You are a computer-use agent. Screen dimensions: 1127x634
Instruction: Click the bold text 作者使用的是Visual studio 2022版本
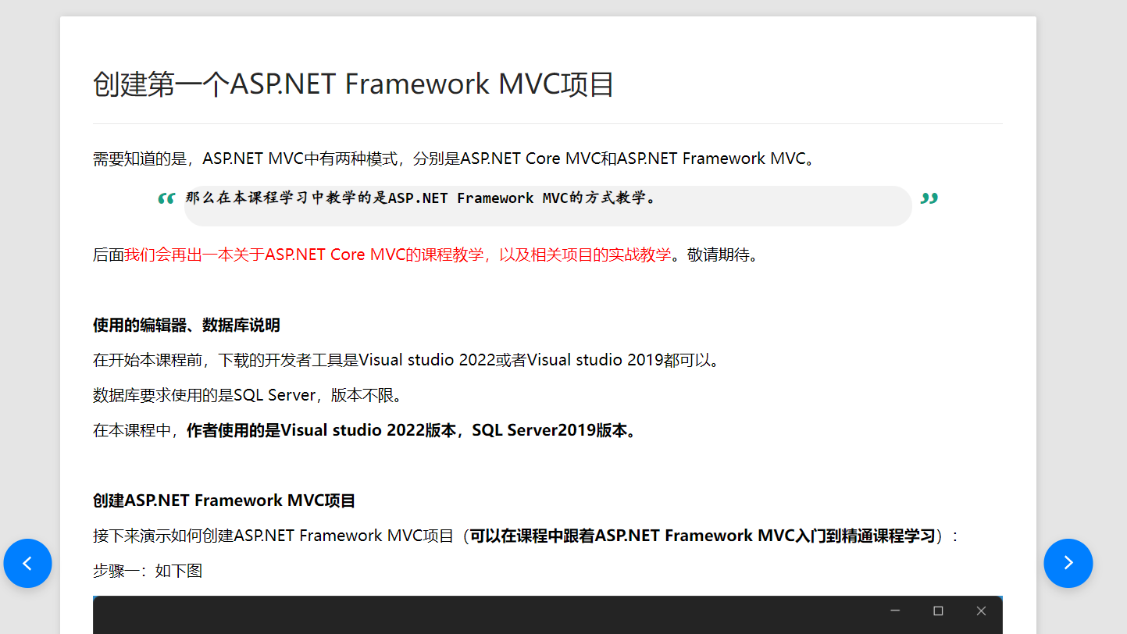[321, 430]
